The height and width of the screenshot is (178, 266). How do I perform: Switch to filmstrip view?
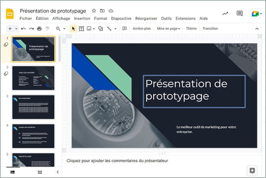coord(13,172)
